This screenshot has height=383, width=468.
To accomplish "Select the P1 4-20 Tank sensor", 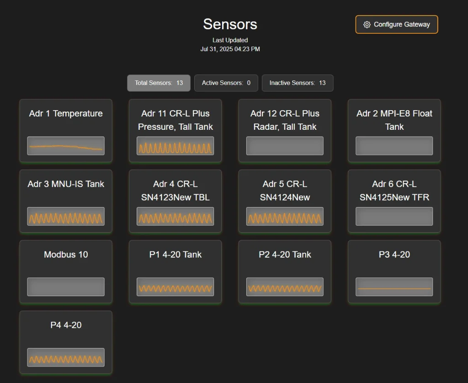I will tap(175, 271).
